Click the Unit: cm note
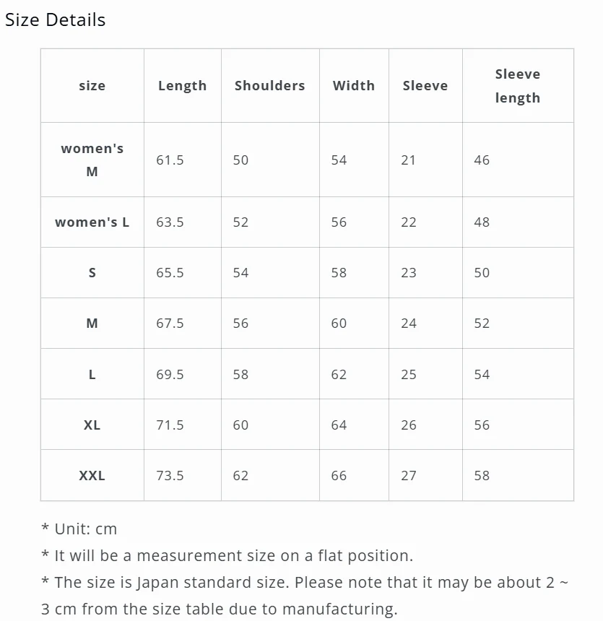Image resolution: width=603 pixels, height=621 pixels. [79, 529]
